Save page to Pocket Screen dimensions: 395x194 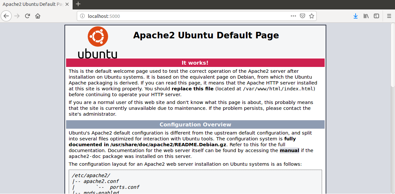click(303, 16)
